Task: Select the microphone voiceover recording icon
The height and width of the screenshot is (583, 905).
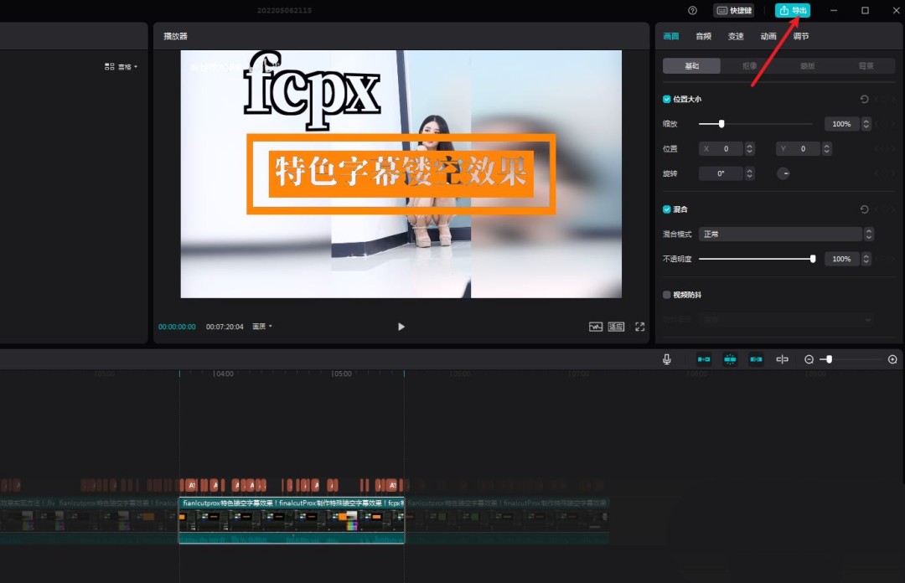Action: 666,359
